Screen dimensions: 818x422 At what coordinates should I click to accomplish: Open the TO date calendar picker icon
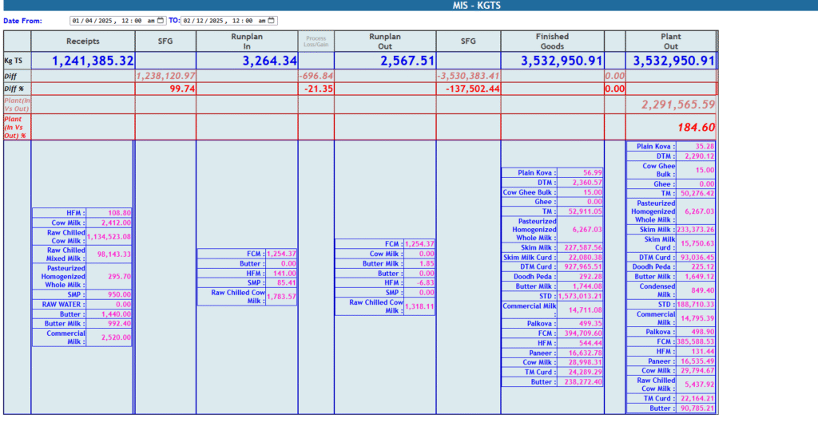click(272, 21)
